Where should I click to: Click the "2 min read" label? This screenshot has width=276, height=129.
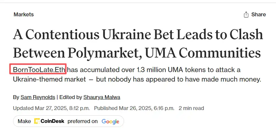point(191,108)
